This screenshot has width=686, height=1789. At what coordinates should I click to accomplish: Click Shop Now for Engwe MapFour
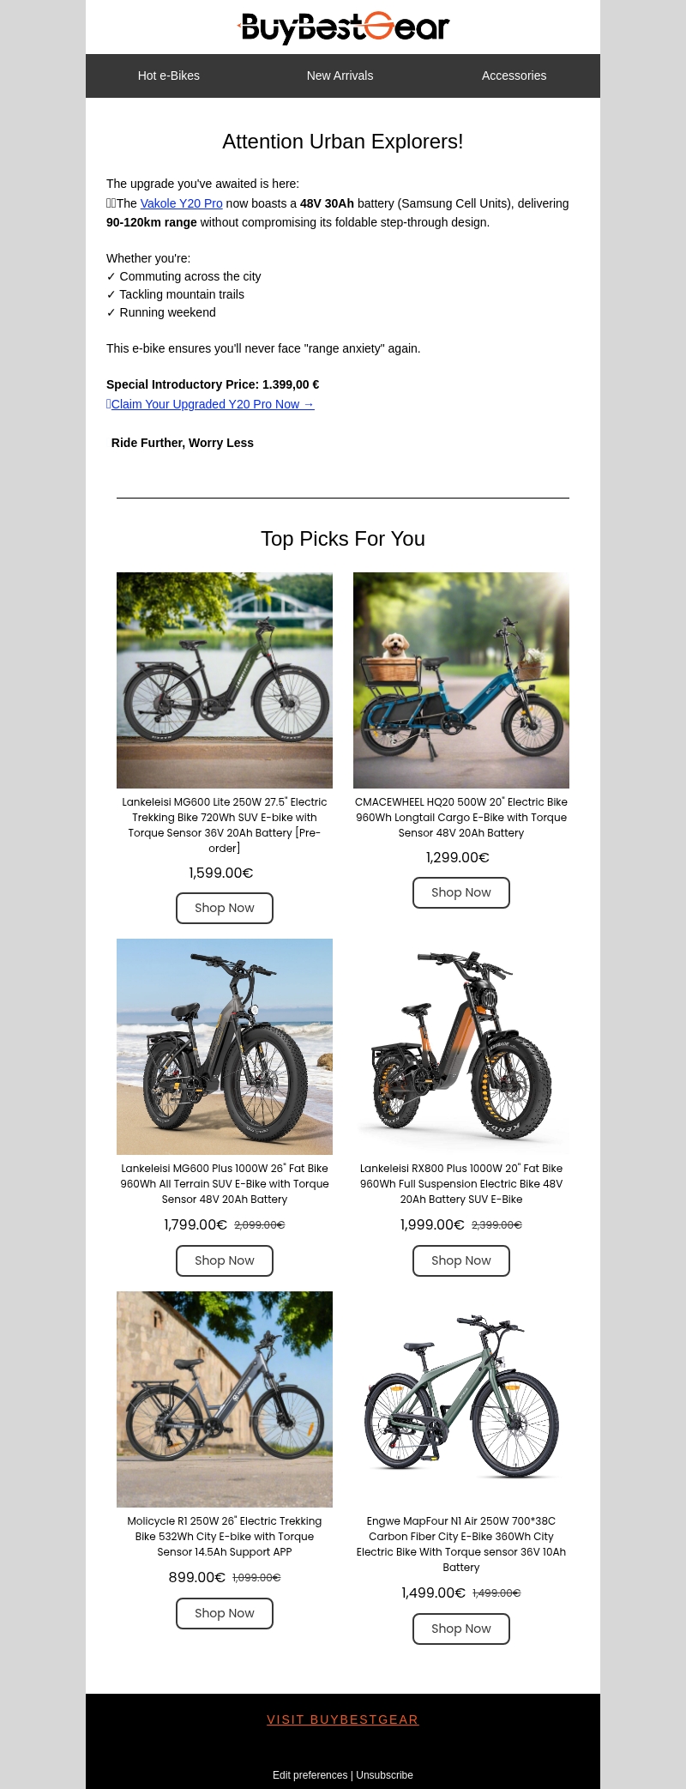[x=461, y=1629]
